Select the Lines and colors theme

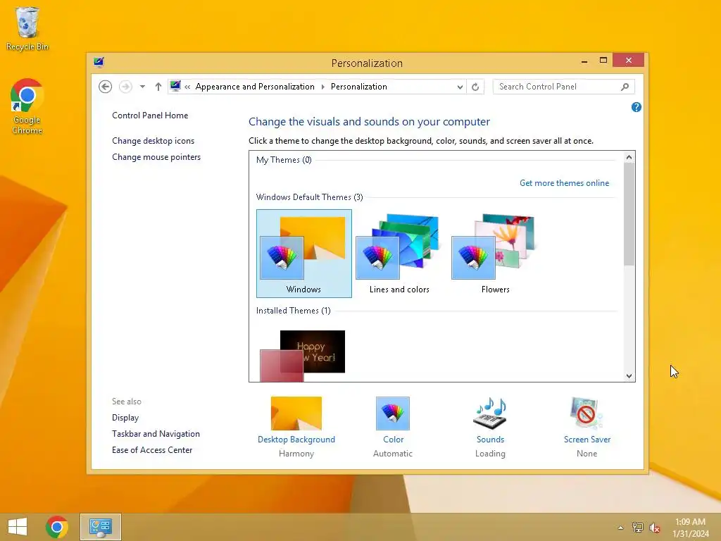(x=400, y=254)
